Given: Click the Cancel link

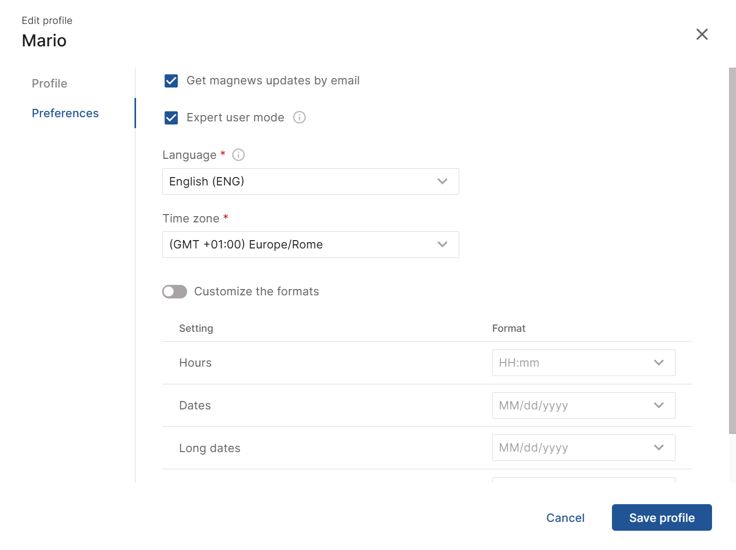Looking at the screenshot, I should [x=565, y=518].
